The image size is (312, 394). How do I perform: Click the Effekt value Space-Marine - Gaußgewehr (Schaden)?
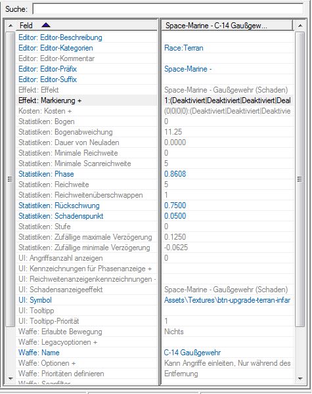(226, 90)
